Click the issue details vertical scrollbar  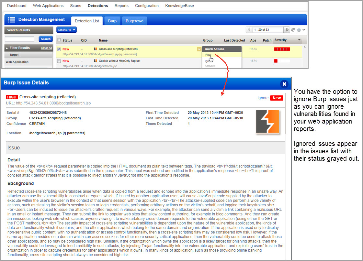pos(286,114)
